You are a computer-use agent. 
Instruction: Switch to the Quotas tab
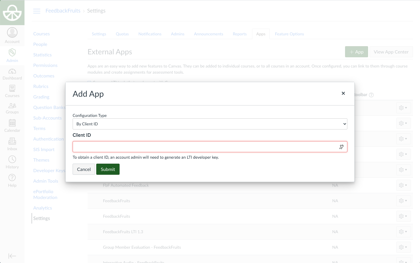[122, 34]
